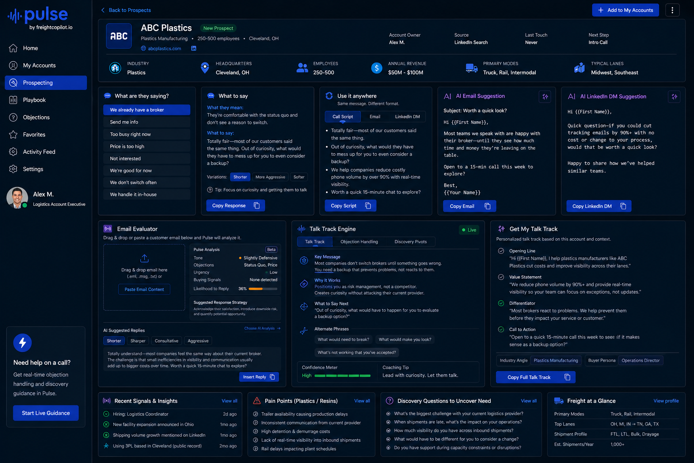The width and height of the screenshot is (694, 463).
Task: Open the Home icon in the sidebar
Action: click(13, 48)
